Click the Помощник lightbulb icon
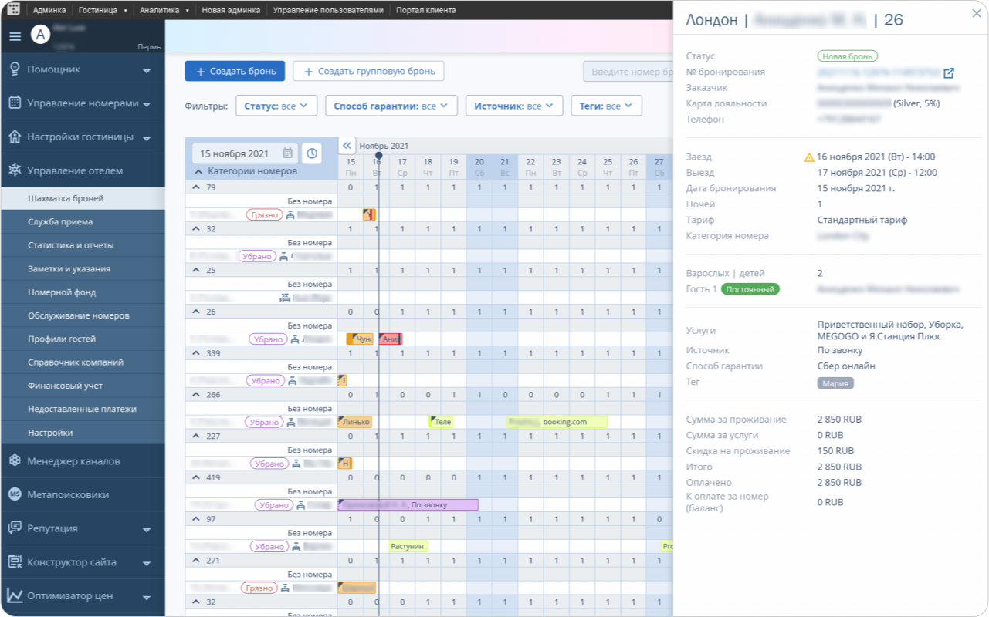This screenshot has width=989, height=617. click(15, 69)
